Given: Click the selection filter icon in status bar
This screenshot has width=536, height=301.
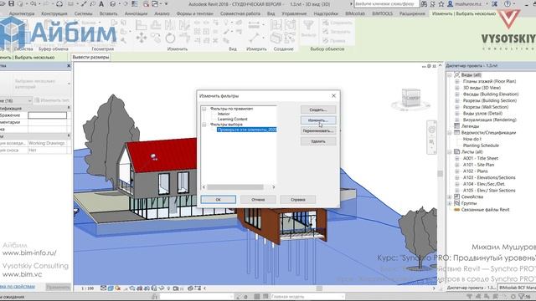Looking at the screenshot, I should (x=521, y=297).
